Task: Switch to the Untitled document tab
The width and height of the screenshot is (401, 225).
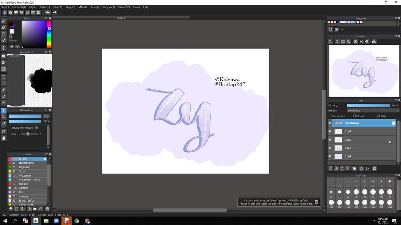Action: [121, 18]
